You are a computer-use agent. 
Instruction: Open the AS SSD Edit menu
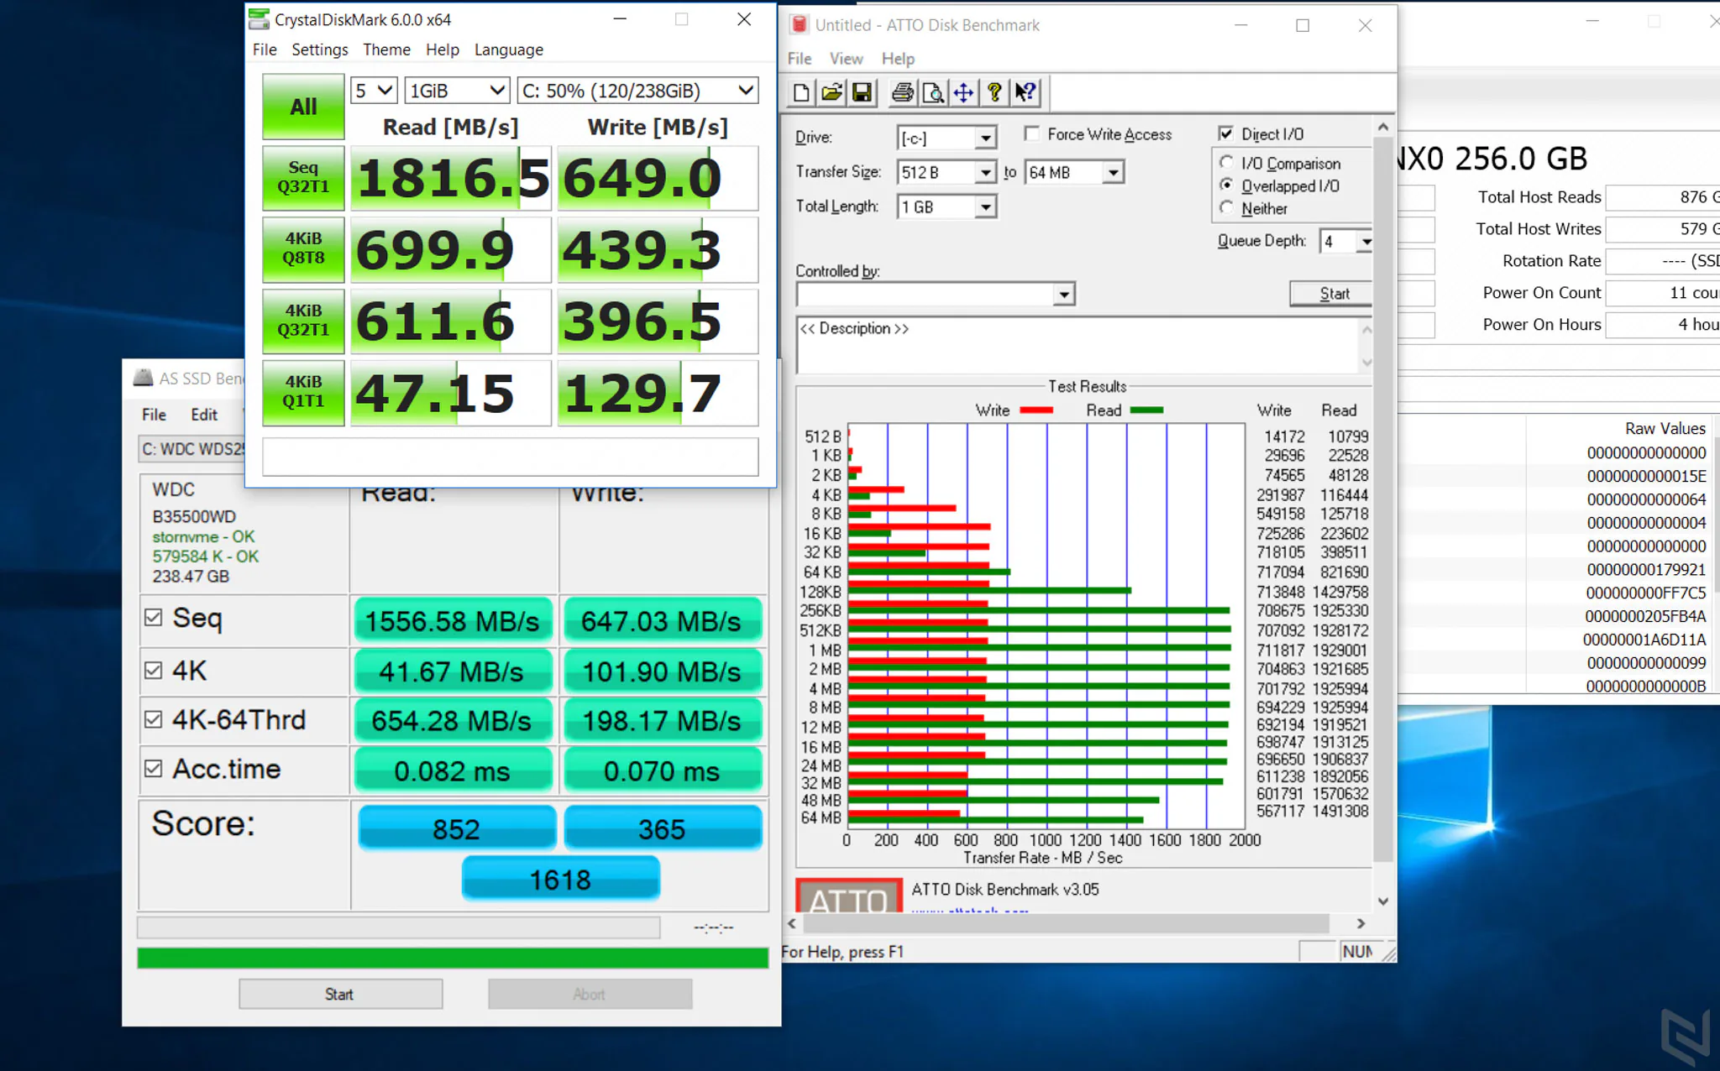click(204, 415)
